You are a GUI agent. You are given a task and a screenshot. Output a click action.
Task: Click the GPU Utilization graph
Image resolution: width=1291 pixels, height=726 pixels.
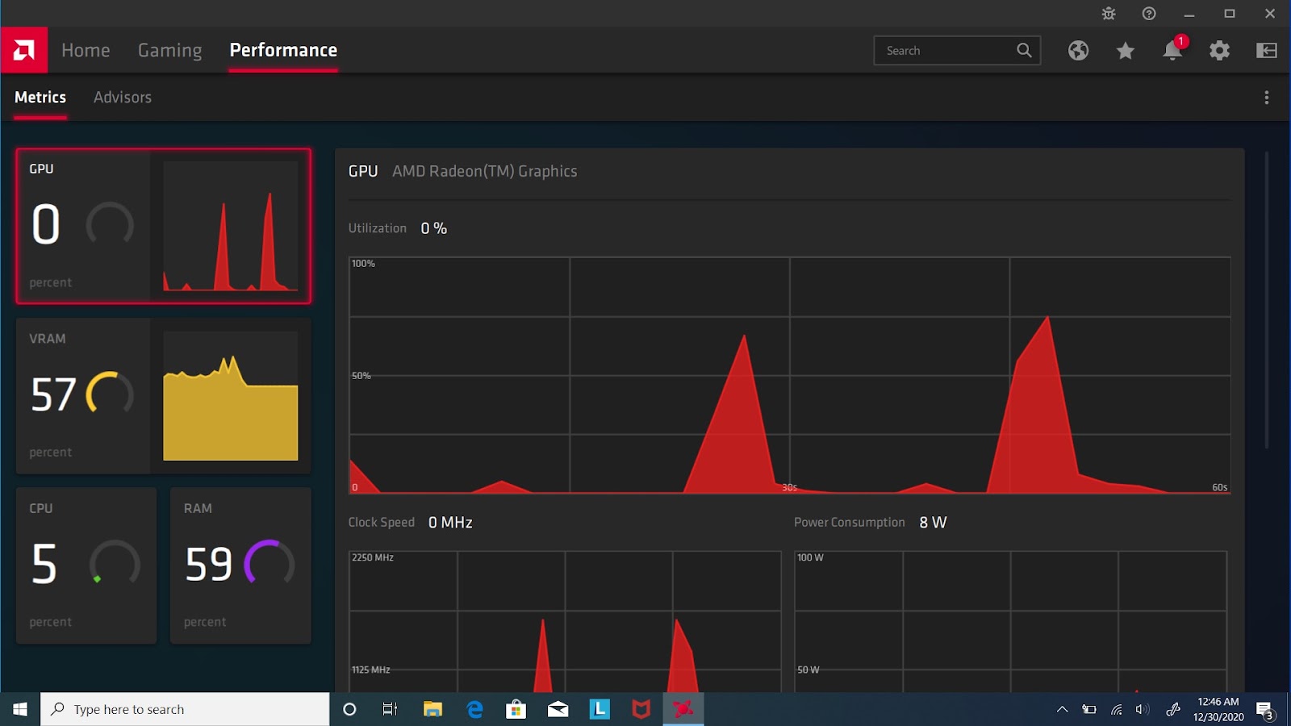tap(790, 375)
